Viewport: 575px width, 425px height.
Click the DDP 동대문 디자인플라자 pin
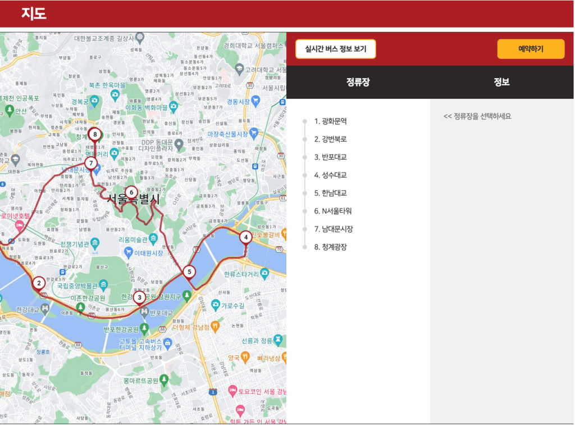click(179, 146)
